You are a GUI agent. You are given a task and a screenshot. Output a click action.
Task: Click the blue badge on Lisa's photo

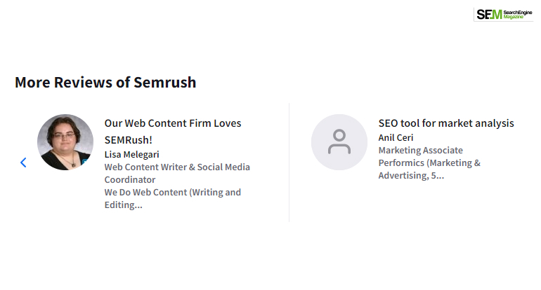point(84,161)
